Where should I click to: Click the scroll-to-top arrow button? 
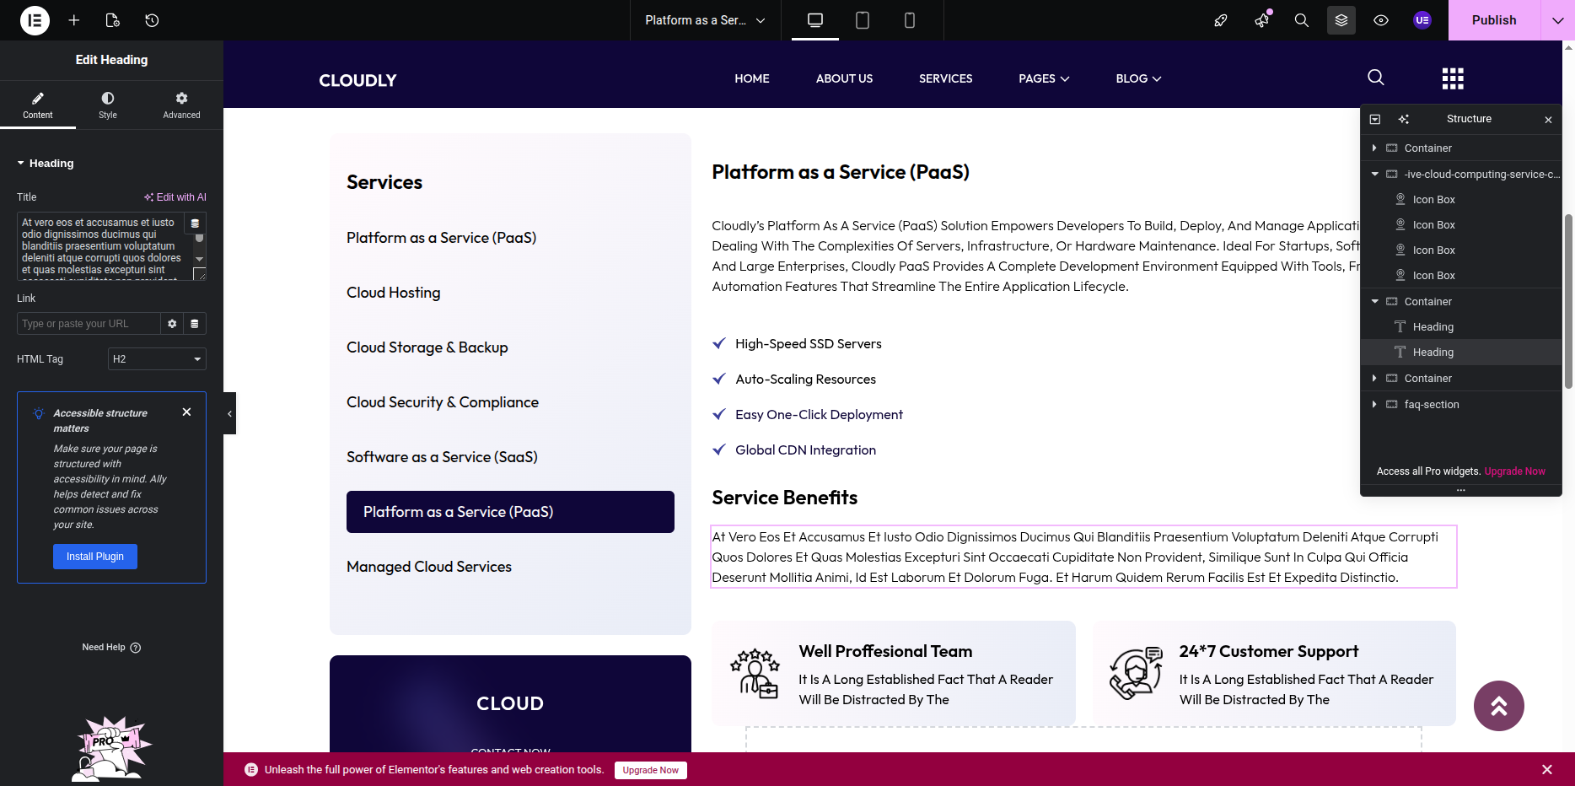(1499, 706)
